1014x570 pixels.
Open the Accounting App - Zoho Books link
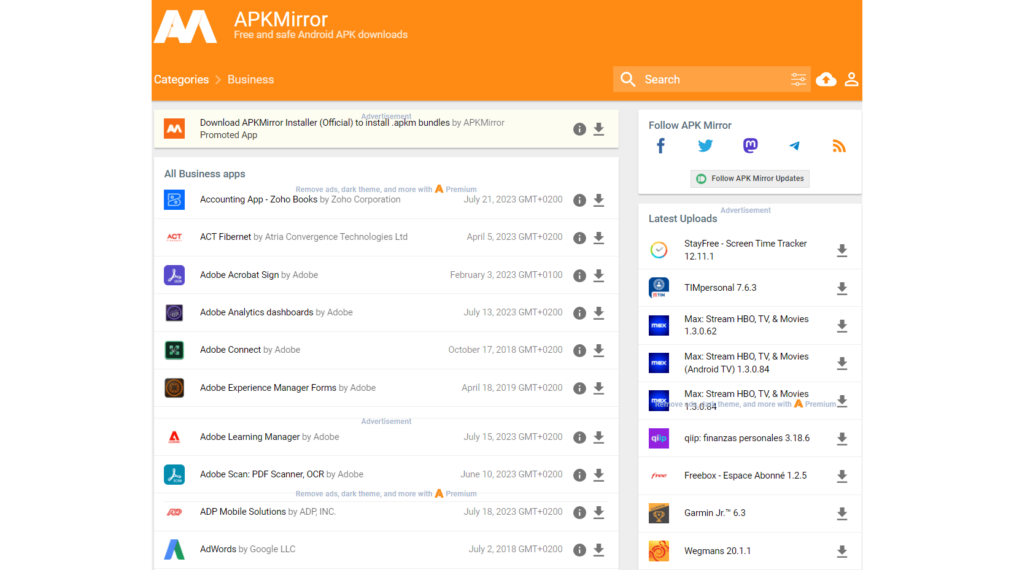(258, 199)
